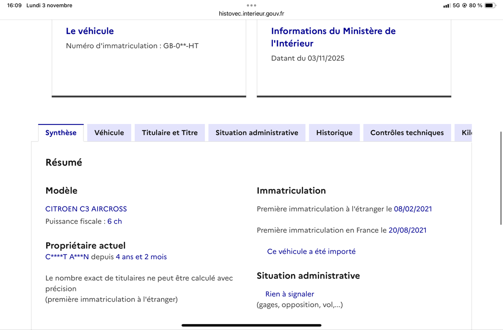This screenshot has height=330, width=503.
Task: Select the Situation administrative tab
Action: (257, 132)
